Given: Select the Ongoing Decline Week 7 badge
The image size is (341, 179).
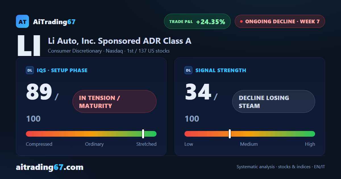Looking at the screenshot, I should [x=280, y=21].
